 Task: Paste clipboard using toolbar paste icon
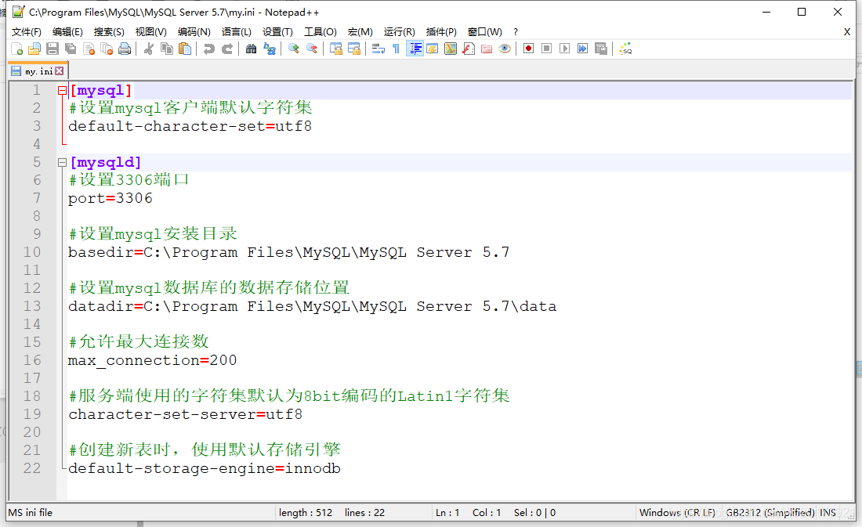click(x=186, y=49)
